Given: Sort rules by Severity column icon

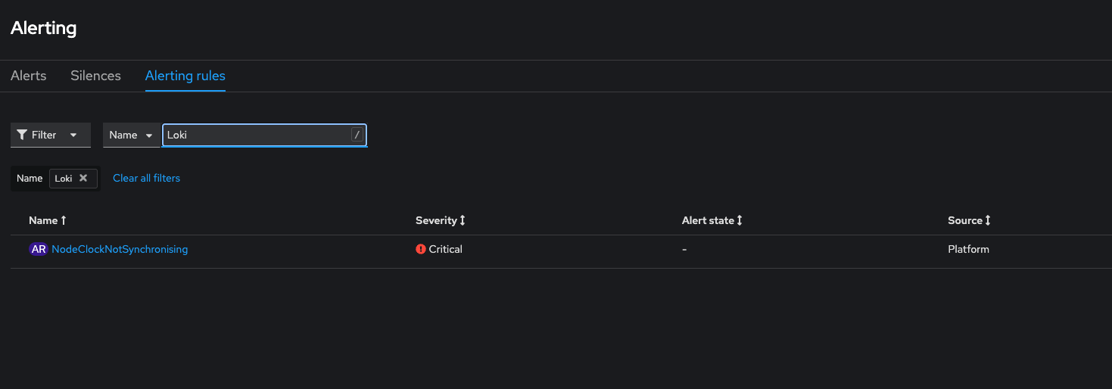Looking at the screenshot, I should (463, 220).
